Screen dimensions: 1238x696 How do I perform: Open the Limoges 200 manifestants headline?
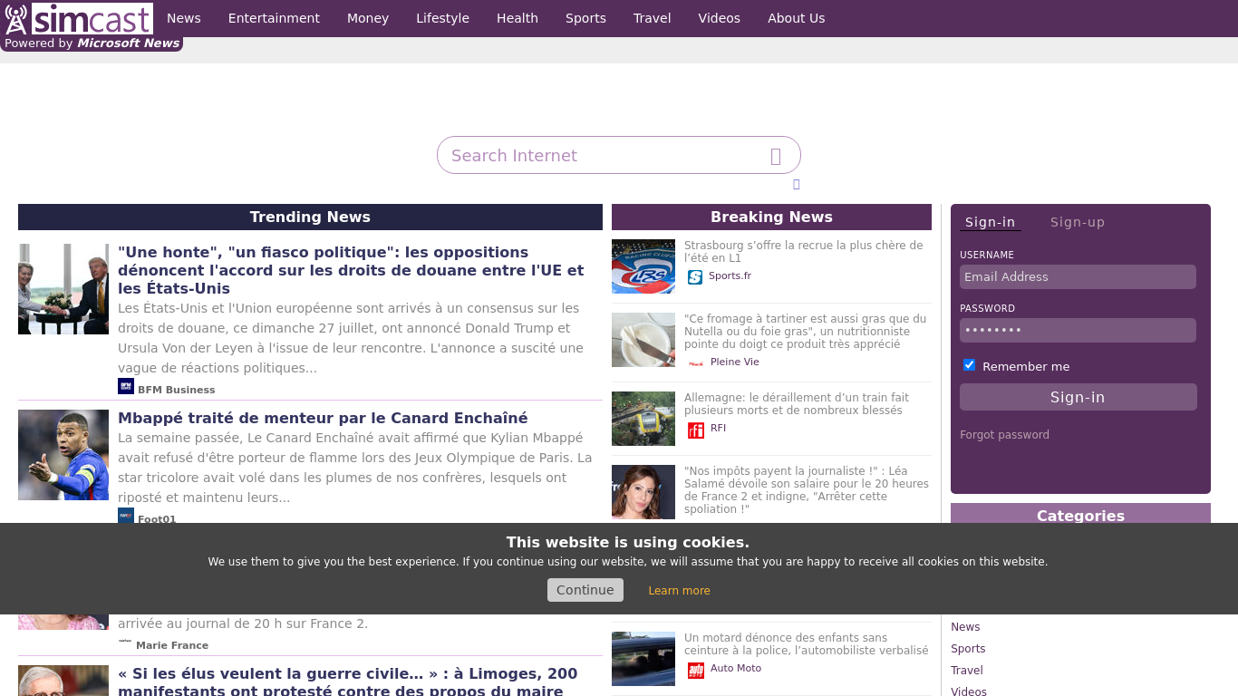pos(348,682)
